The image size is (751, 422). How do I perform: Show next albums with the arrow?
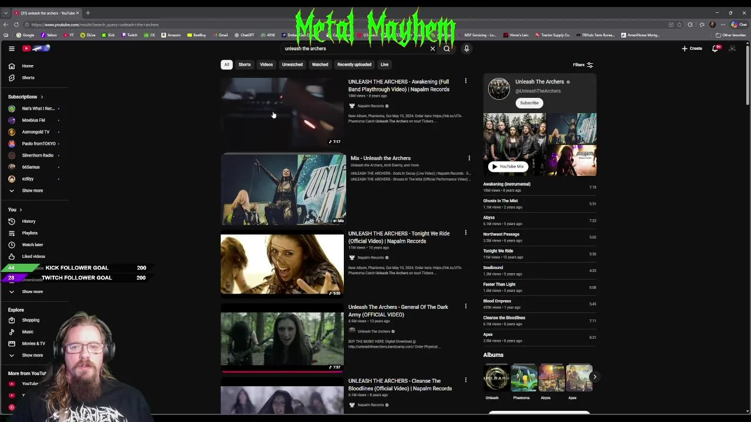(594, 377)
